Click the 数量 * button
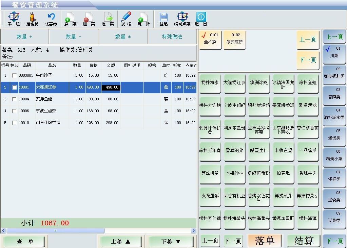This screenshot has height=248, width=347. (123, 36)
